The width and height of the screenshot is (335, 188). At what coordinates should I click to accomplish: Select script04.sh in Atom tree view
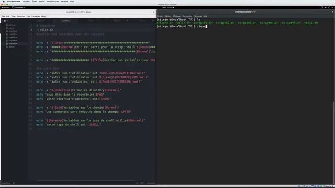point(13,41)
